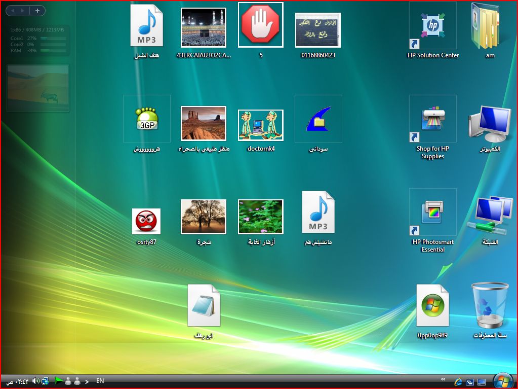Click the Show Desktop Quick Launch icon
This screenshot has width=518, height=389.
[x=482, y=382]
